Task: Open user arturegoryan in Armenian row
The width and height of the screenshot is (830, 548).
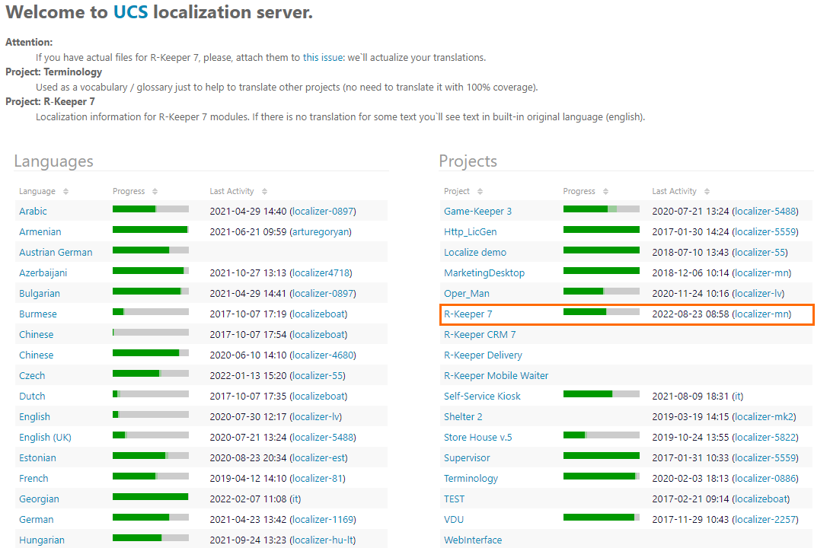Action: coord(321,231)
